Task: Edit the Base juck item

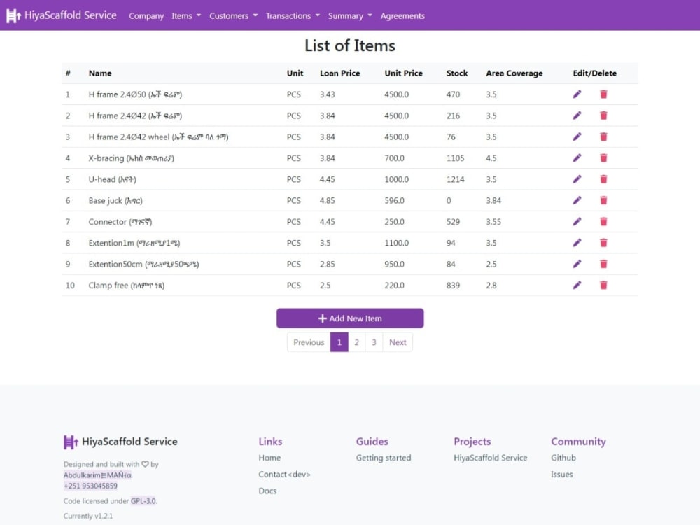Action: pos(577,200)
